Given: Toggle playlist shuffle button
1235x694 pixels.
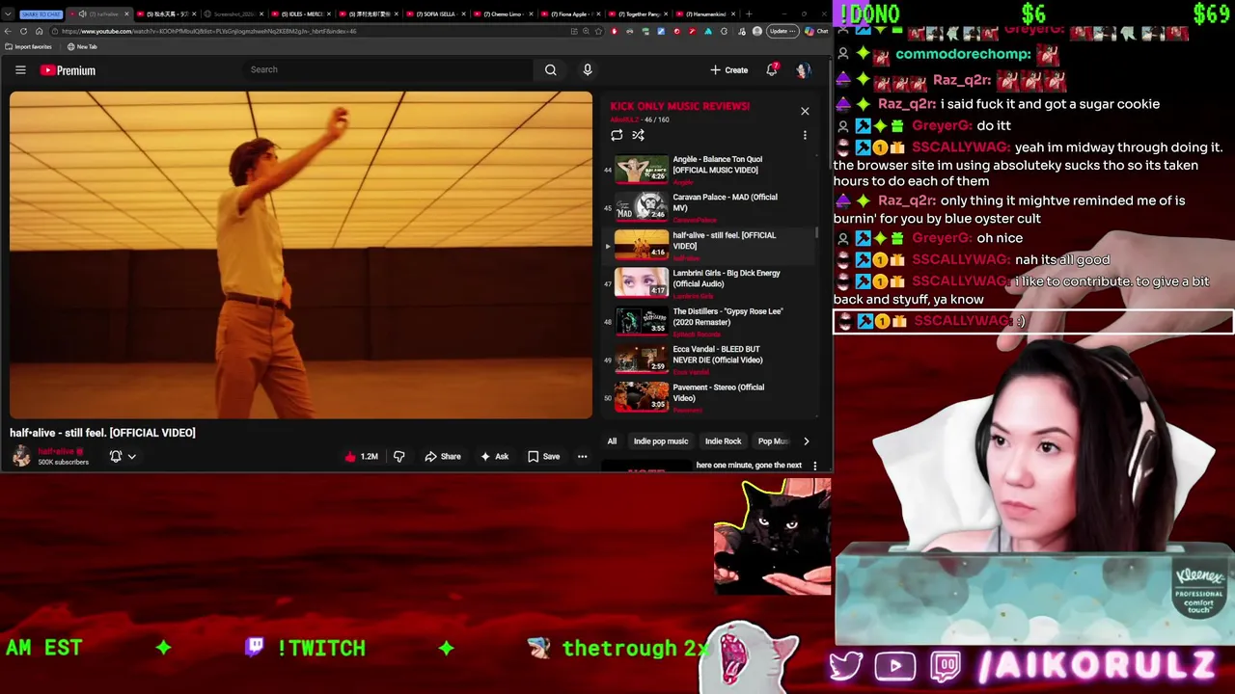Looking at the screenshot, I should point(638,135).
